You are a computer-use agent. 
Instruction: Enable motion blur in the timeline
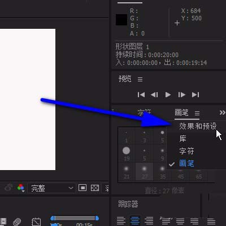[x=17, y=221]
